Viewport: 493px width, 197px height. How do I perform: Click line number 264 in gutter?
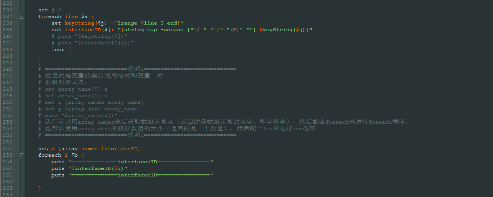7,194
